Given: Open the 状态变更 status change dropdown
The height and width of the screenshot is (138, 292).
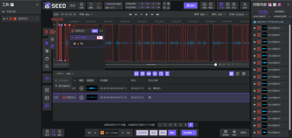Looking at the screenshot, I should click(x=189, y=133).
